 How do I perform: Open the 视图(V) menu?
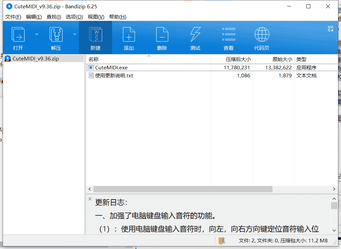[x=96, y=17]
